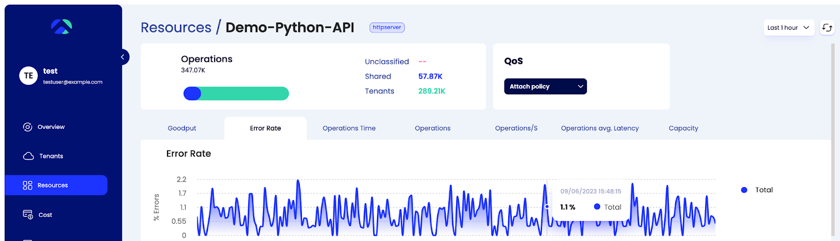Open Overview in the sidebar

coord(51,127)
